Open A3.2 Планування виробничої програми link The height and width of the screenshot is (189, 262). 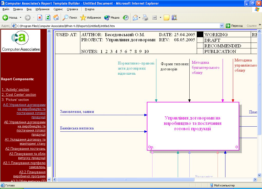[29, 174]
